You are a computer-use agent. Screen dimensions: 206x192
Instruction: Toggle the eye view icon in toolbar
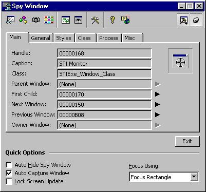[x=79, y=20]
